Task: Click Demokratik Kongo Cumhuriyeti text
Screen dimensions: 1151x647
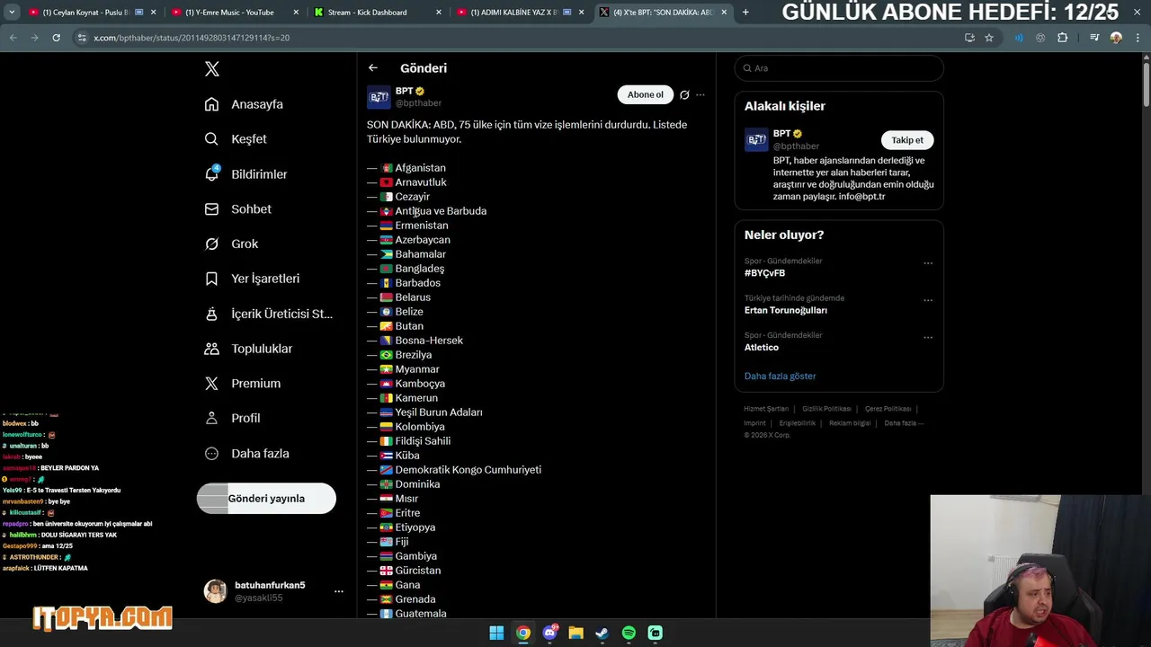Action: click(468, 470)
